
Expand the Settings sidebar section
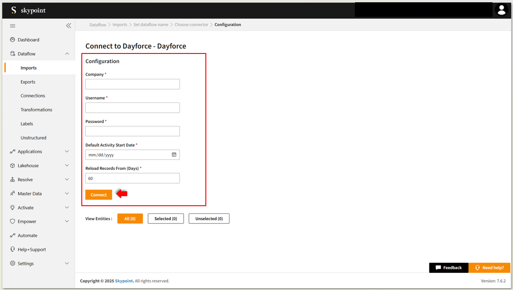click(x=67, y=264)
